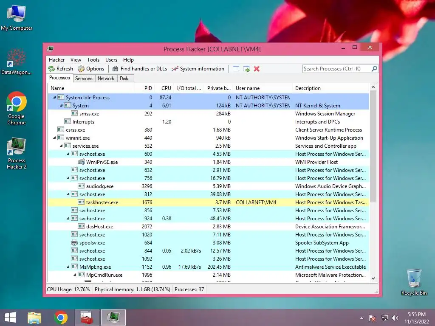Screen dimensions: 435x326
Task: Collapse the wininit.exe tree node
Action: click(x=54, y=138)
